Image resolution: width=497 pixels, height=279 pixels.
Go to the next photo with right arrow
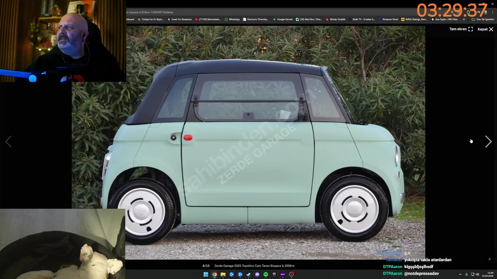pos(488,142)
